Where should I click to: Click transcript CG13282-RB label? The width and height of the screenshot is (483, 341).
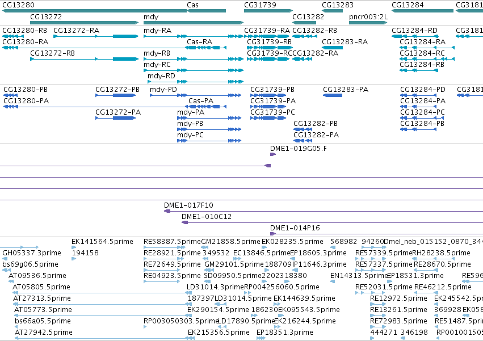click(x=314, y=31)
